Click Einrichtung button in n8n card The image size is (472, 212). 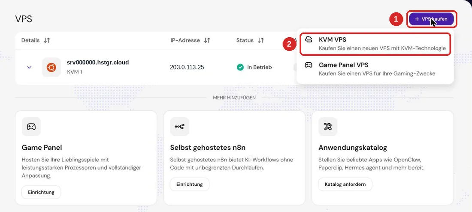(x=190, y=184)
